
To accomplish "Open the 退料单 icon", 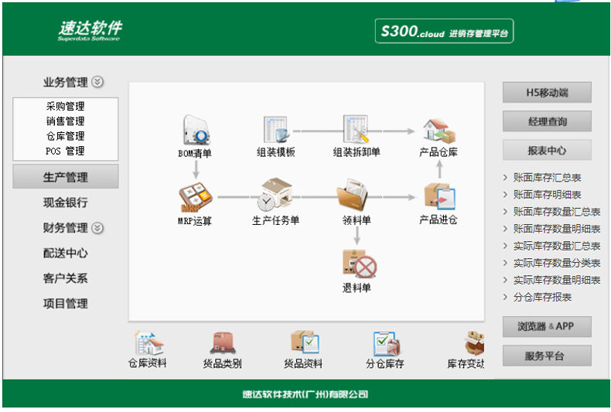I will (x=360, y=264).
